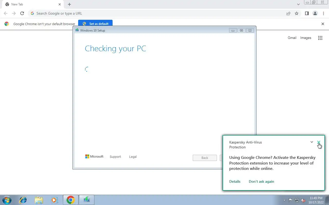
Task: Click the Chrome back navigation arrow
Action: coord(6,13)
